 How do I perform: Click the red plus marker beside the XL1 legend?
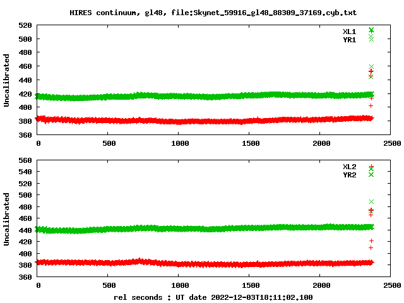pos(371,31)
